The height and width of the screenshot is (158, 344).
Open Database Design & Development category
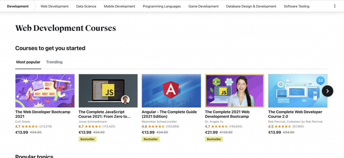[x=251, y=6]
